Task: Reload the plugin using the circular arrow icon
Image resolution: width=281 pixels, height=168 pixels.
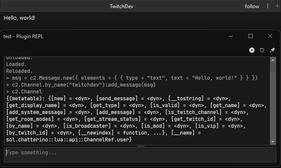Action: pyautogui.click(x=262, y=50)
